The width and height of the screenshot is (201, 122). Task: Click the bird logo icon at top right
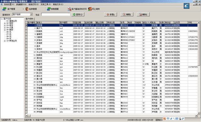click(x=187, y=6)
